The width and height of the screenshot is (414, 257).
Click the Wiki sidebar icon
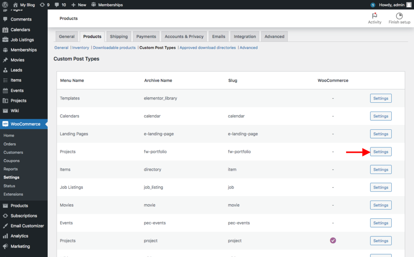5,111
